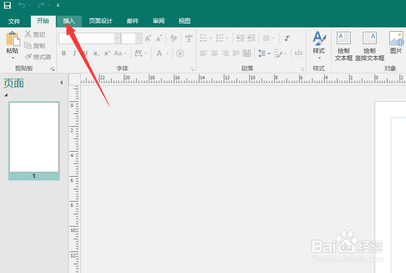Viewport: 406px width, 273px height.
Task: Switch to the 插入 ribbon tab
Action: [69, 21]
